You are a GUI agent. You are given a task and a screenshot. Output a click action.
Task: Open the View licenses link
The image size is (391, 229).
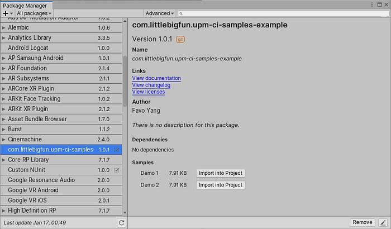click(x=149, y=92)
